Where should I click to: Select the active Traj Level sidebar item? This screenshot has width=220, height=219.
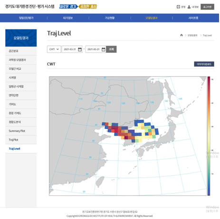coord(21,149)
